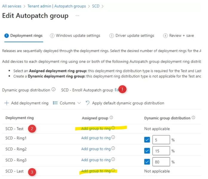The width and height of the screenshot is (208, 179).
Task: Select SCD - Ring3 ring name
Action: pyautogui.click(x=16, y=160)
